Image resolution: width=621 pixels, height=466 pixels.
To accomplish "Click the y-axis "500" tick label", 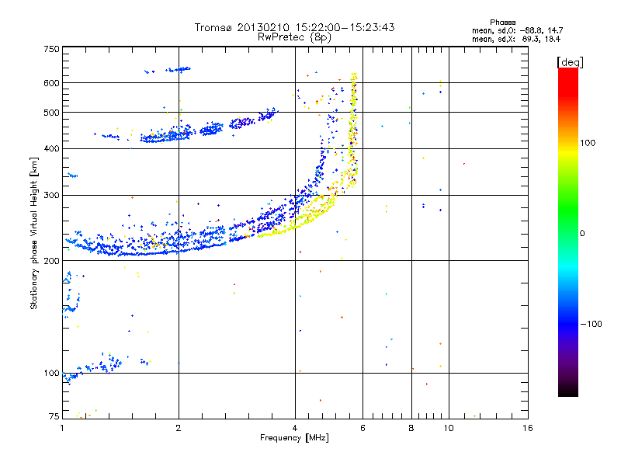I will point(51,113).
